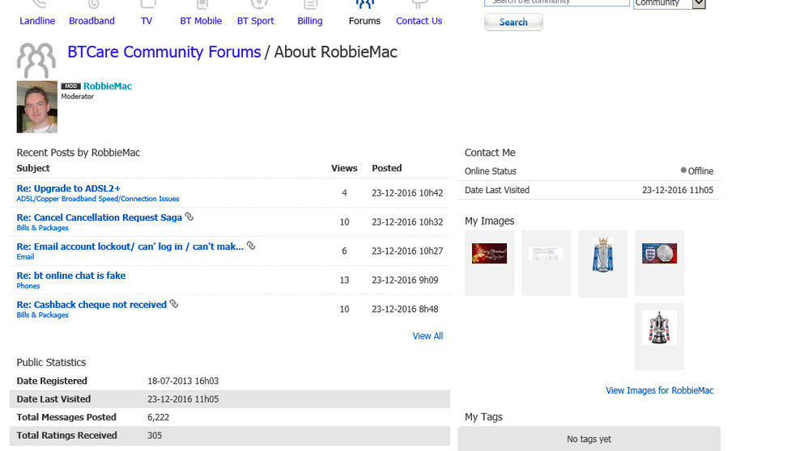Open the Landline navigation item
Image resolution: width=808 pixels, height=451 pixels.
point(37,20)
